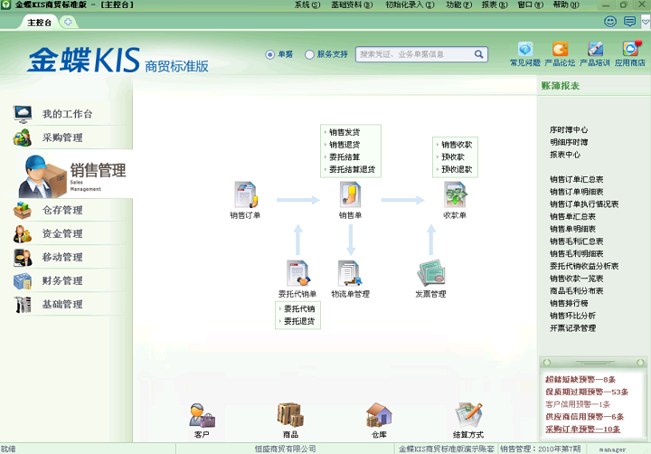
Task: Open the 帮助(H) menu
Action: [566, 5]
